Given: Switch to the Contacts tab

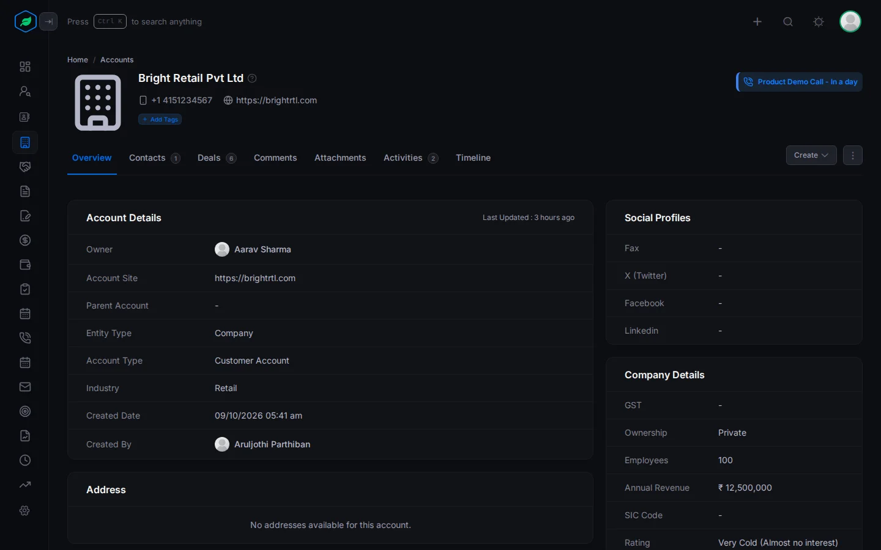Looking at the screenshot, I should 154,158.
